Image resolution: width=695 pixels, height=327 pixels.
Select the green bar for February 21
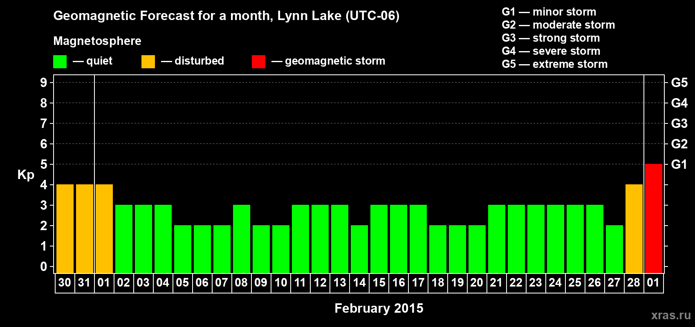point(497,239)
